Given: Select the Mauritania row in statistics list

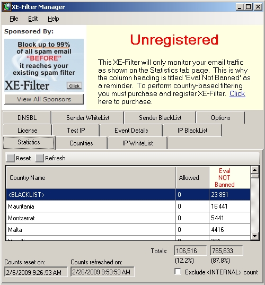Looking at the screenshot, I should (x=128, y=206).
